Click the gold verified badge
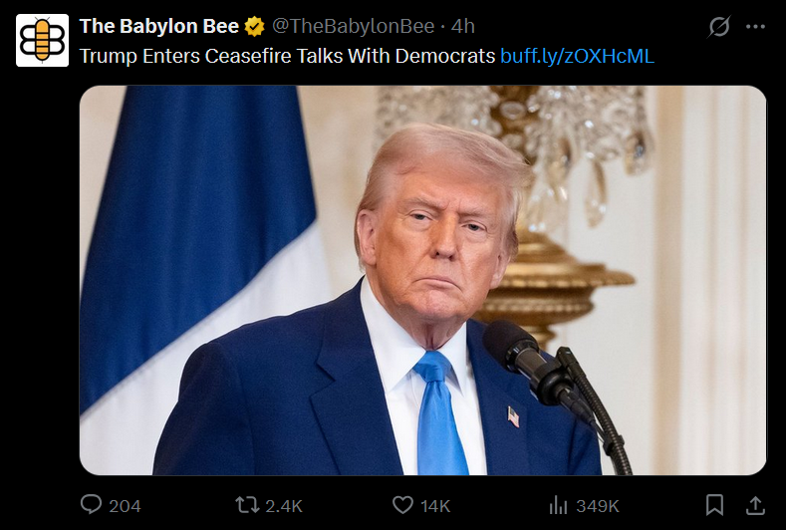 (255, 27)
